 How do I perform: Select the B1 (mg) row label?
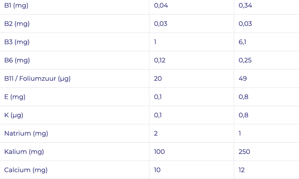click(16, 5)
